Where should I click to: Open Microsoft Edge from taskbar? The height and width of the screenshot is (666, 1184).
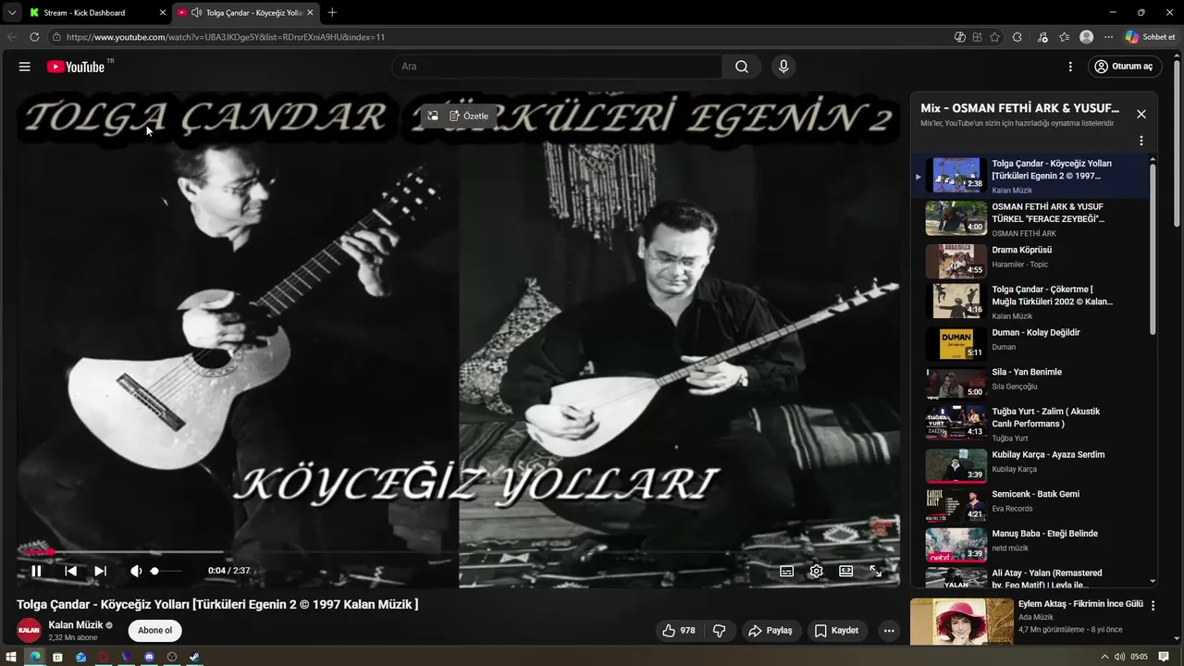[x=34, y=657]
